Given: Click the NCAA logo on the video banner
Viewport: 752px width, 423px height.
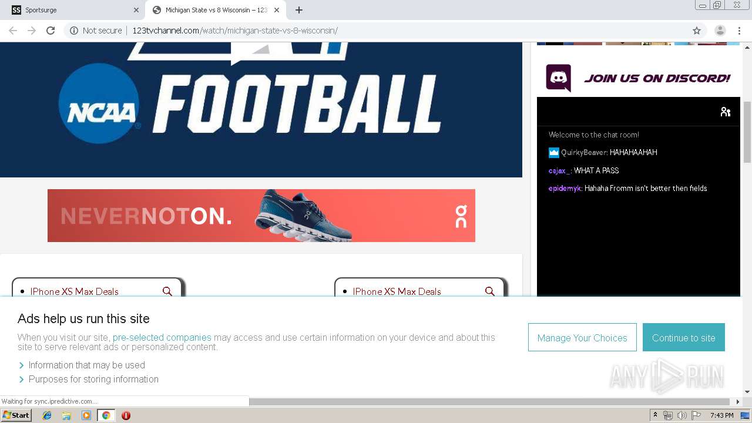Looking at the screenshot, I should tap(99, 104).
